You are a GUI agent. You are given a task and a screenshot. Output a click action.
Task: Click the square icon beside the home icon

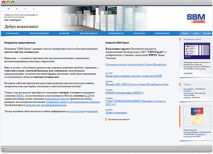click(17, 9)
